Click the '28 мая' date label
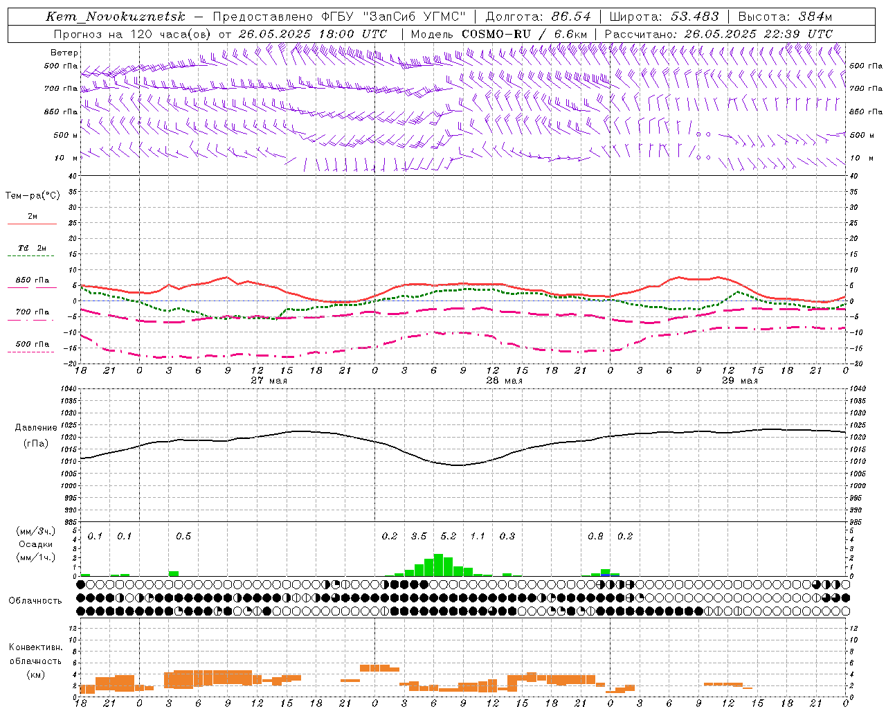886x709 pixels. click(505, 381)
